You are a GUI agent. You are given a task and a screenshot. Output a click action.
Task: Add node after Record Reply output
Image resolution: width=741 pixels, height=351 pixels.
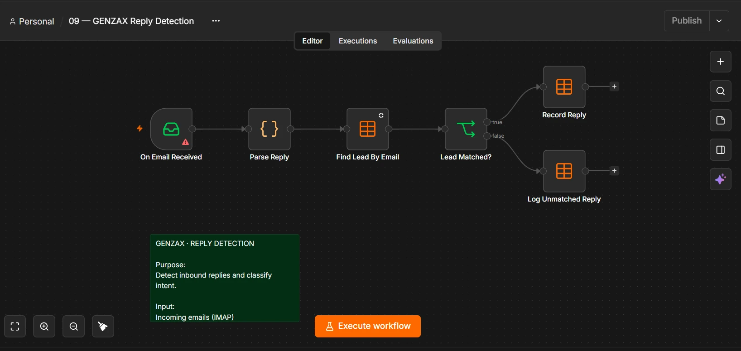614,87
